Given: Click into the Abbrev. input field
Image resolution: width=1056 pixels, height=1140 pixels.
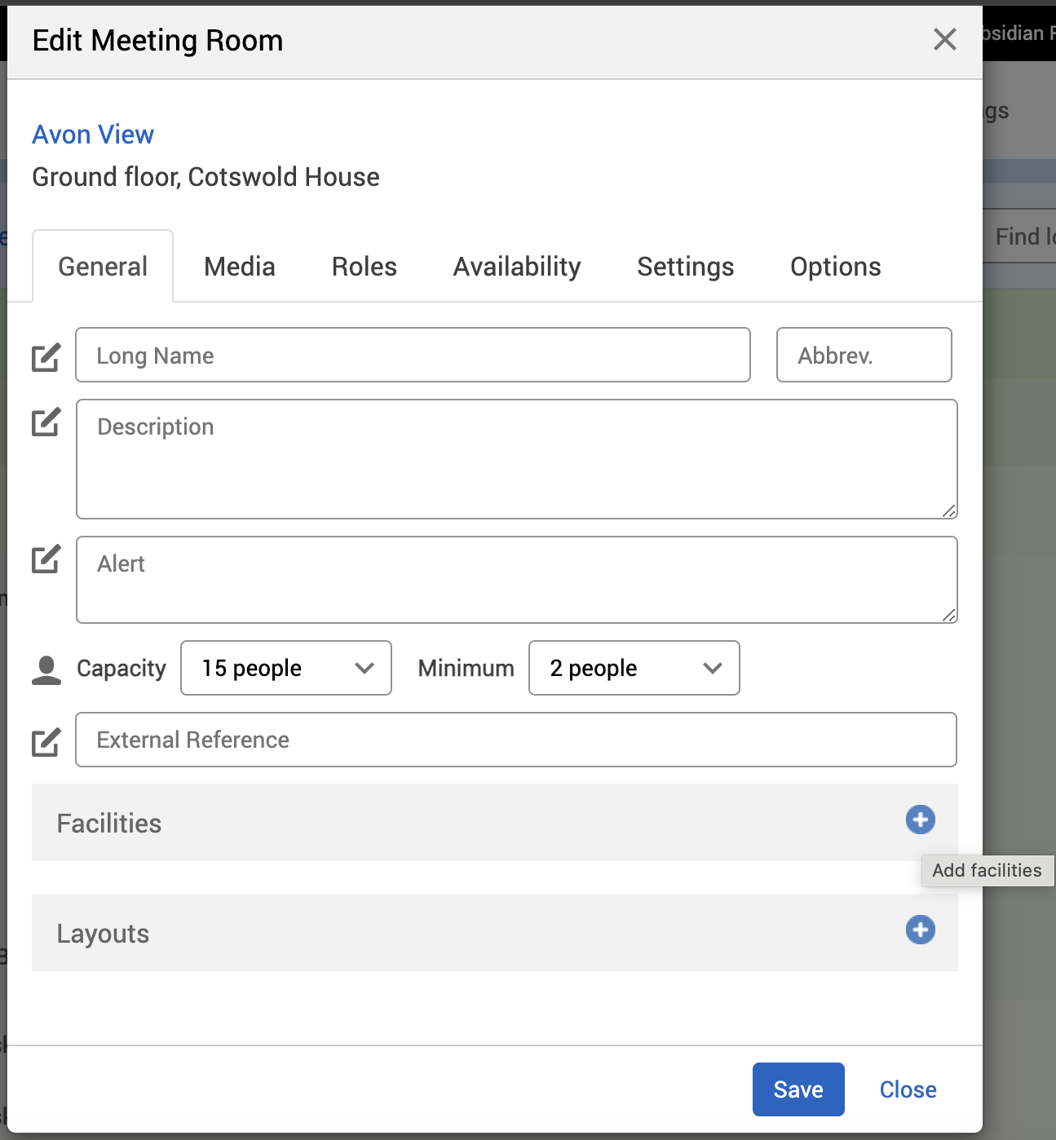Looking at the screenshot, I should point(864,355).
